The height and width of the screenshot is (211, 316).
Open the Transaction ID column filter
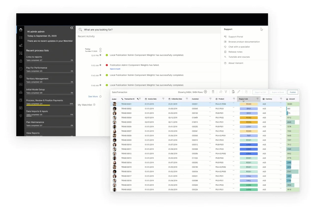pos(140,99)
